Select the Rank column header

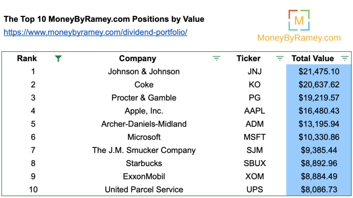[27, 59]
